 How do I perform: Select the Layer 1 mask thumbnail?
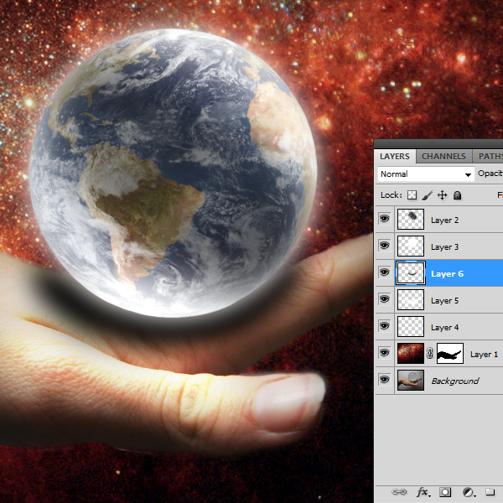click(x=450, y=353)
